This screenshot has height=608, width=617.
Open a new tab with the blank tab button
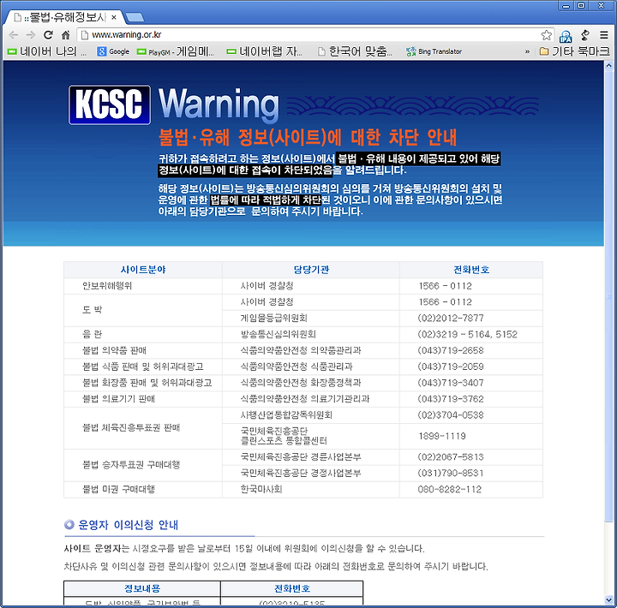pyautogui.click(x=135, y=17)
